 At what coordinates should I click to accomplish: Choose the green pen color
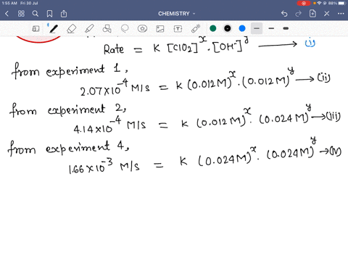click(213, 28)
